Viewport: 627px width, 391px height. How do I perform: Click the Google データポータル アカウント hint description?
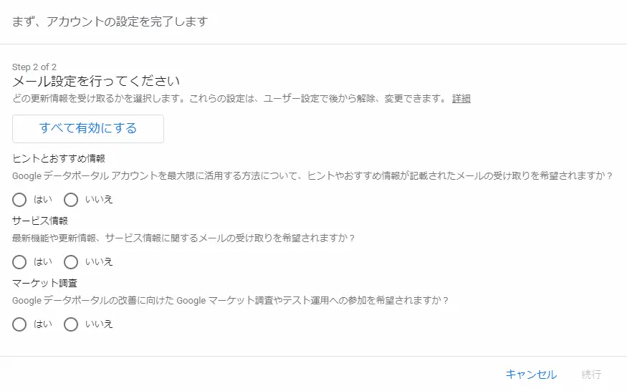click(x=312, y=175)
